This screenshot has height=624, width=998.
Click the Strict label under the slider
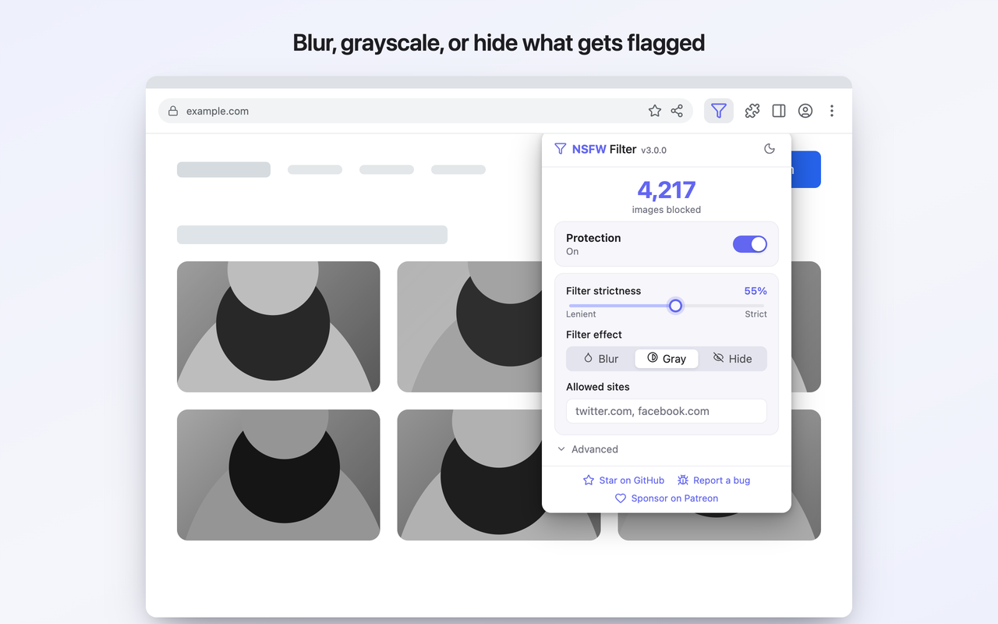pyautogui.click(x=756, y=314)
